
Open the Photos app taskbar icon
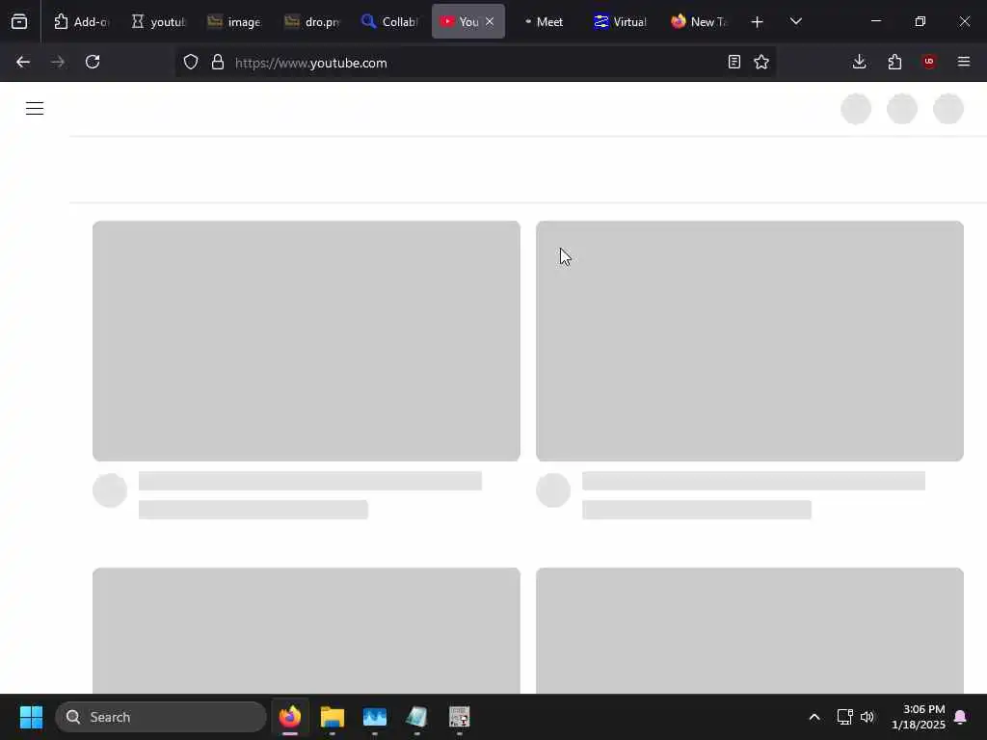[x=375, y=717]
